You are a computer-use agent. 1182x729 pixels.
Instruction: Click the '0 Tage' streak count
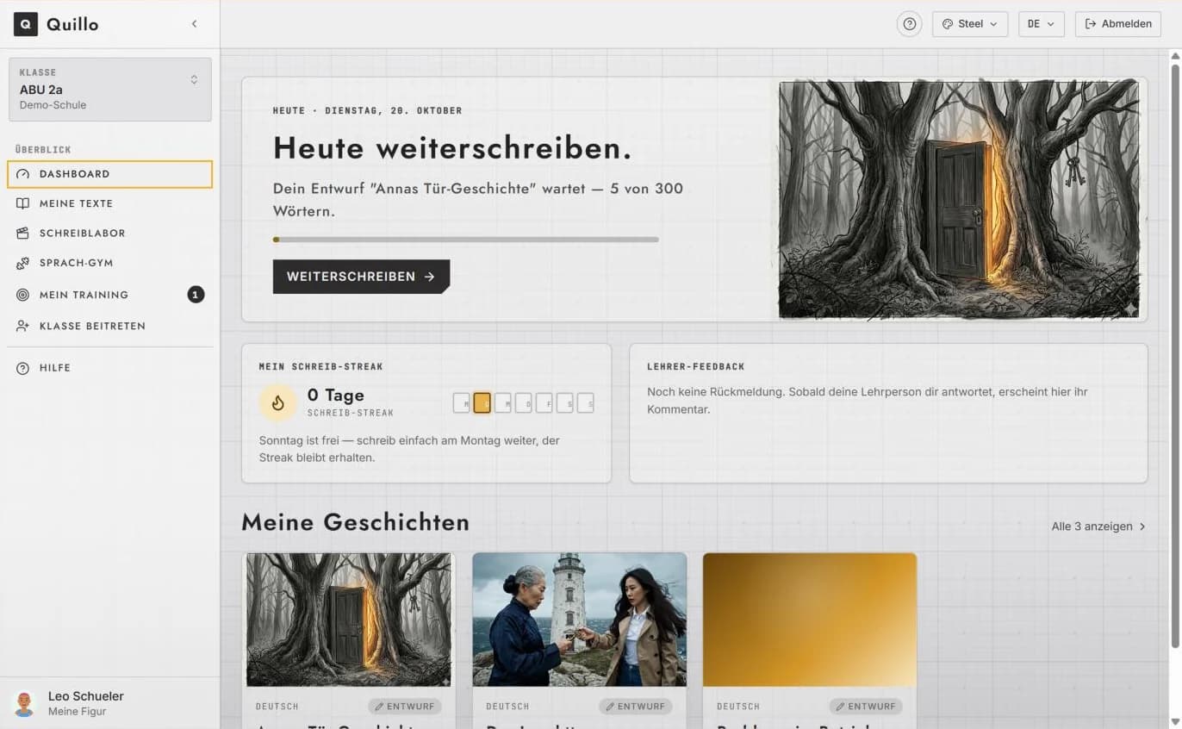coord(335,395)
